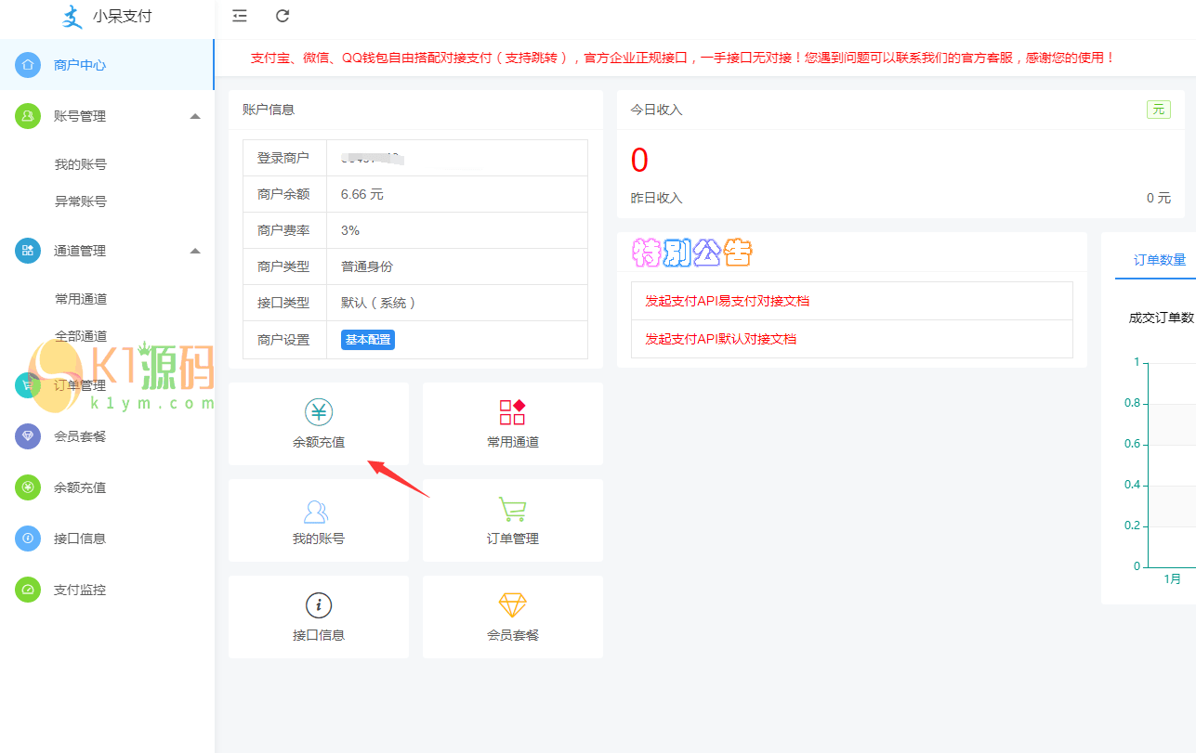Select 异常账号 submenu item
1196x753 pixels.
point(81,201)
